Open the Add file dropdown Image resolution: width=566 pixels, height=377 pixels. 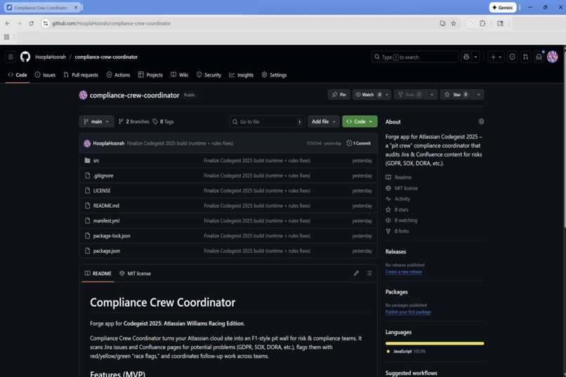pos(324,121)
